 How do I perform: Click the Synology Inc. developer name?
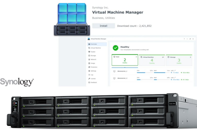(x=100, y=8)
